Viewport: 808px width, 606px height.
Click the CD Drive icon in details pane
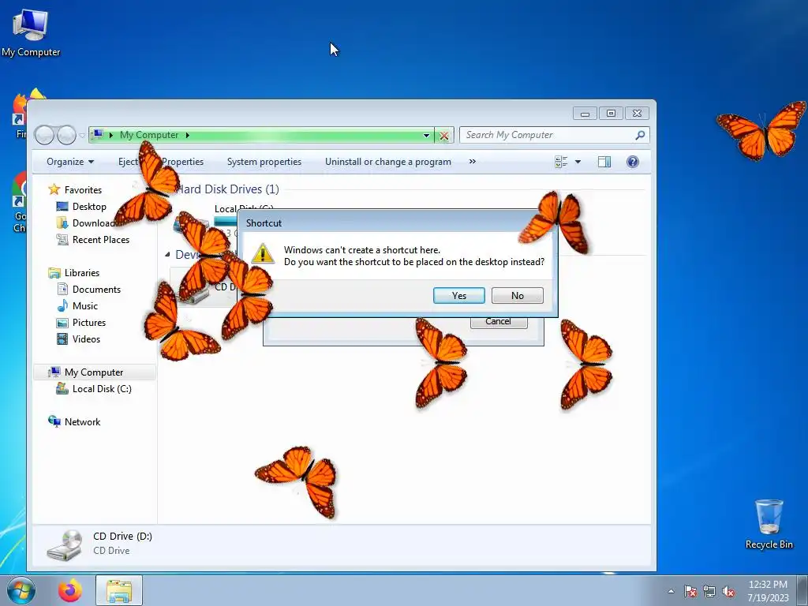[x=65, y=544]
